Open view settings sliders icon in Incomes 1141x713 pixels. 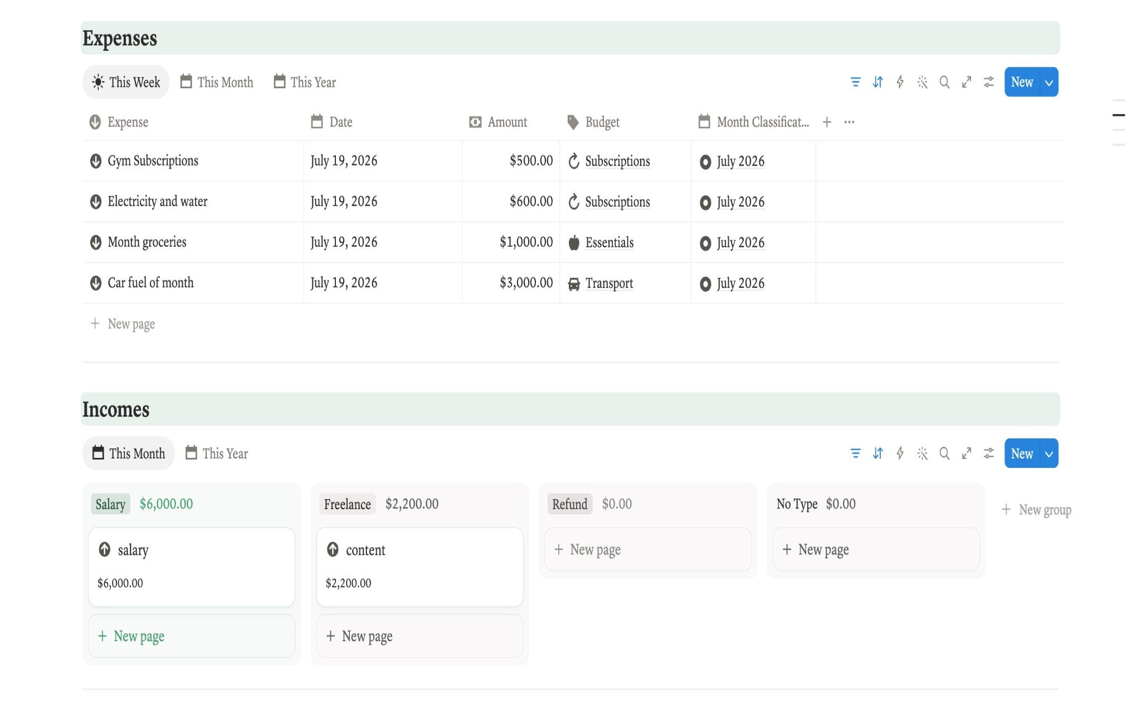point(989,453)
